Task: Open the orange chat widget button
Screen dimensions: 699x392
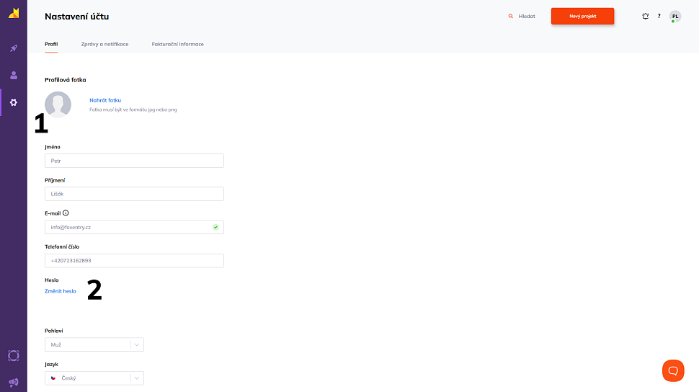Action: 673,370
